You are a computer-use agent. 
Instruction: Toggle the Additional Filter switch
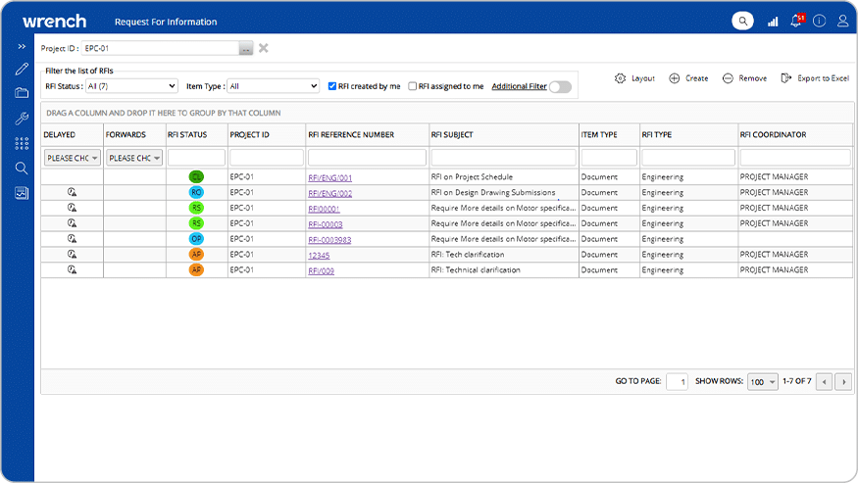coord(560,86)
